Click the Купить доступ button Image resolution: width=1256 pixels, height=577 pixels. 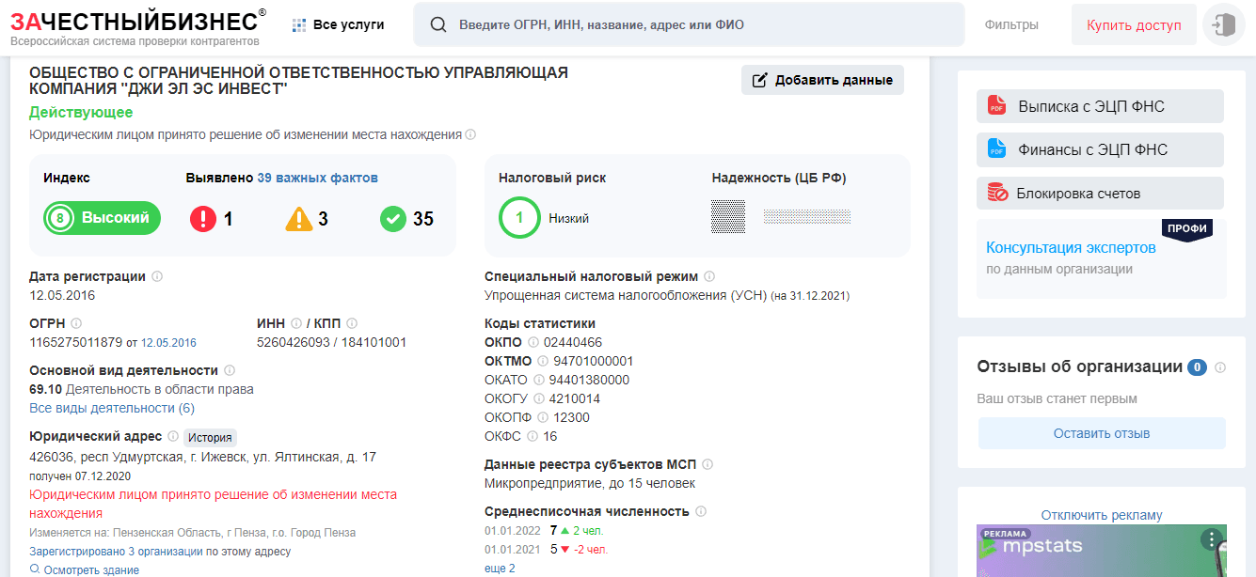click(x=1133, y=24)
